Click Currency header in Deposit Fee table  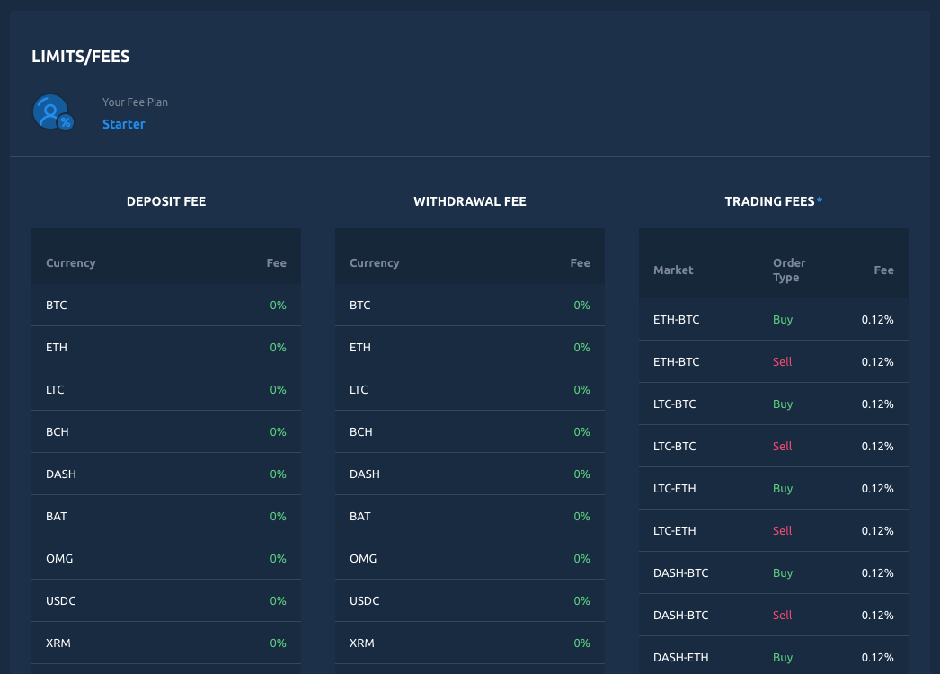click(x=71, y=262)
